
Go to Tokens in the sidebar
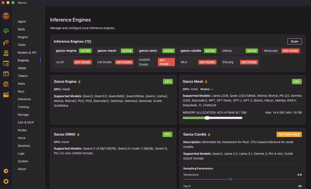[x=23, y=76]
